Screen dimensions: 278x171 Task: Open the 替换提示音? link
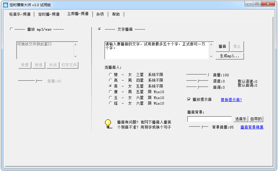tap(231, 100)
